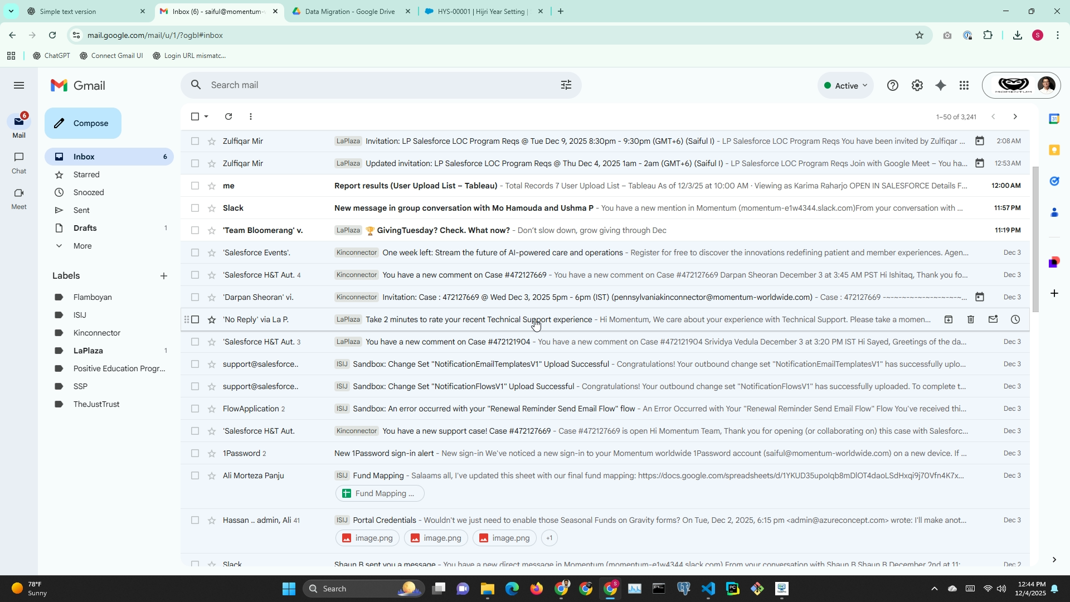Click the Gemini sparkle icon
Viewport: 1070px width, 602px height.
pos(941,85)
